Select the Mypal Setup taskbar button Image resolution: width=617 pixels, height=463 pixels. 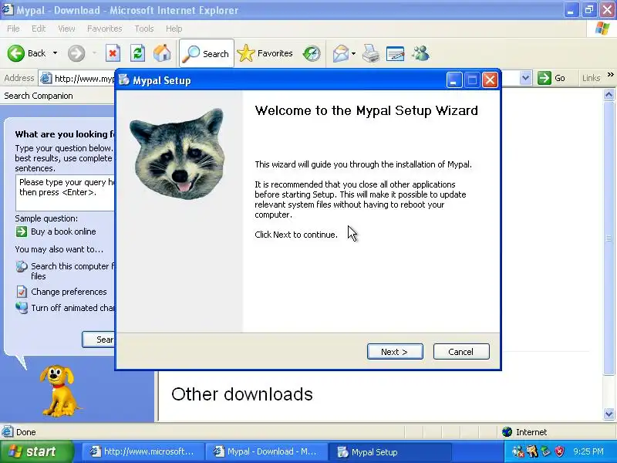tap(389, 451)
